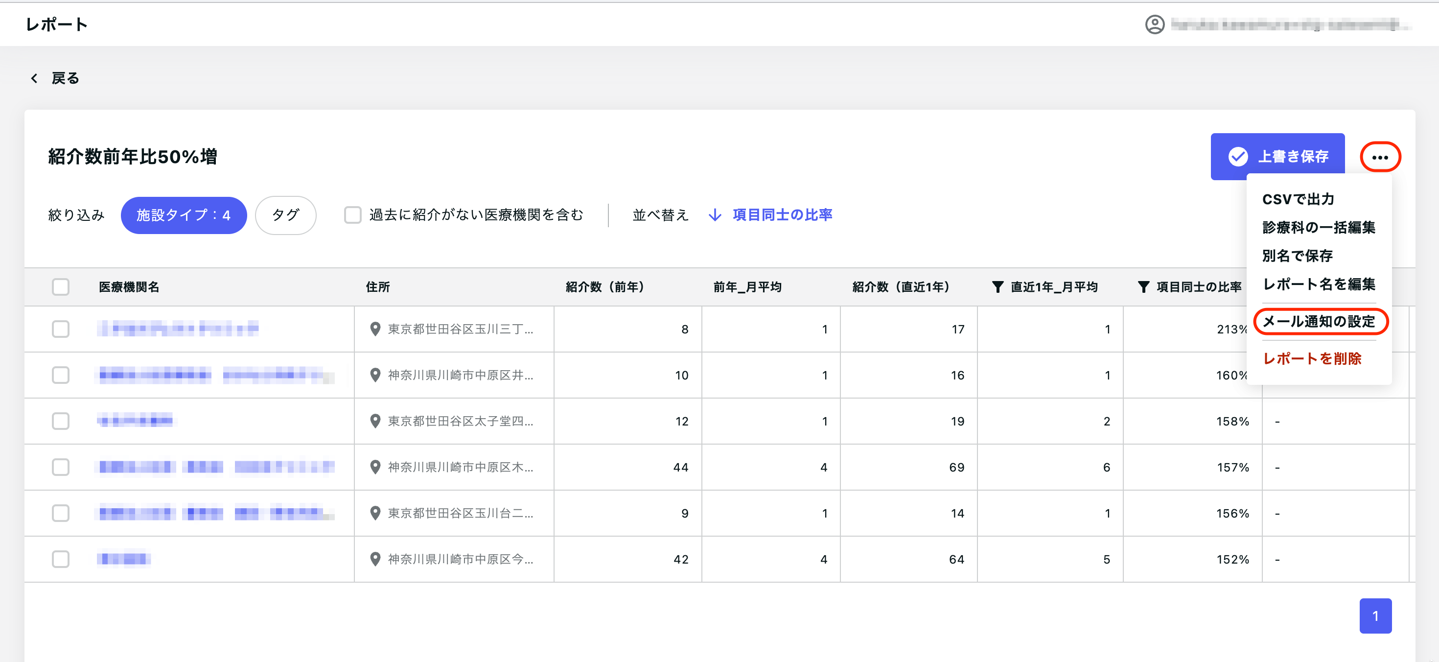Click the 上書き保存 button
This screenshot has height=662, width=1439.
1277,156
